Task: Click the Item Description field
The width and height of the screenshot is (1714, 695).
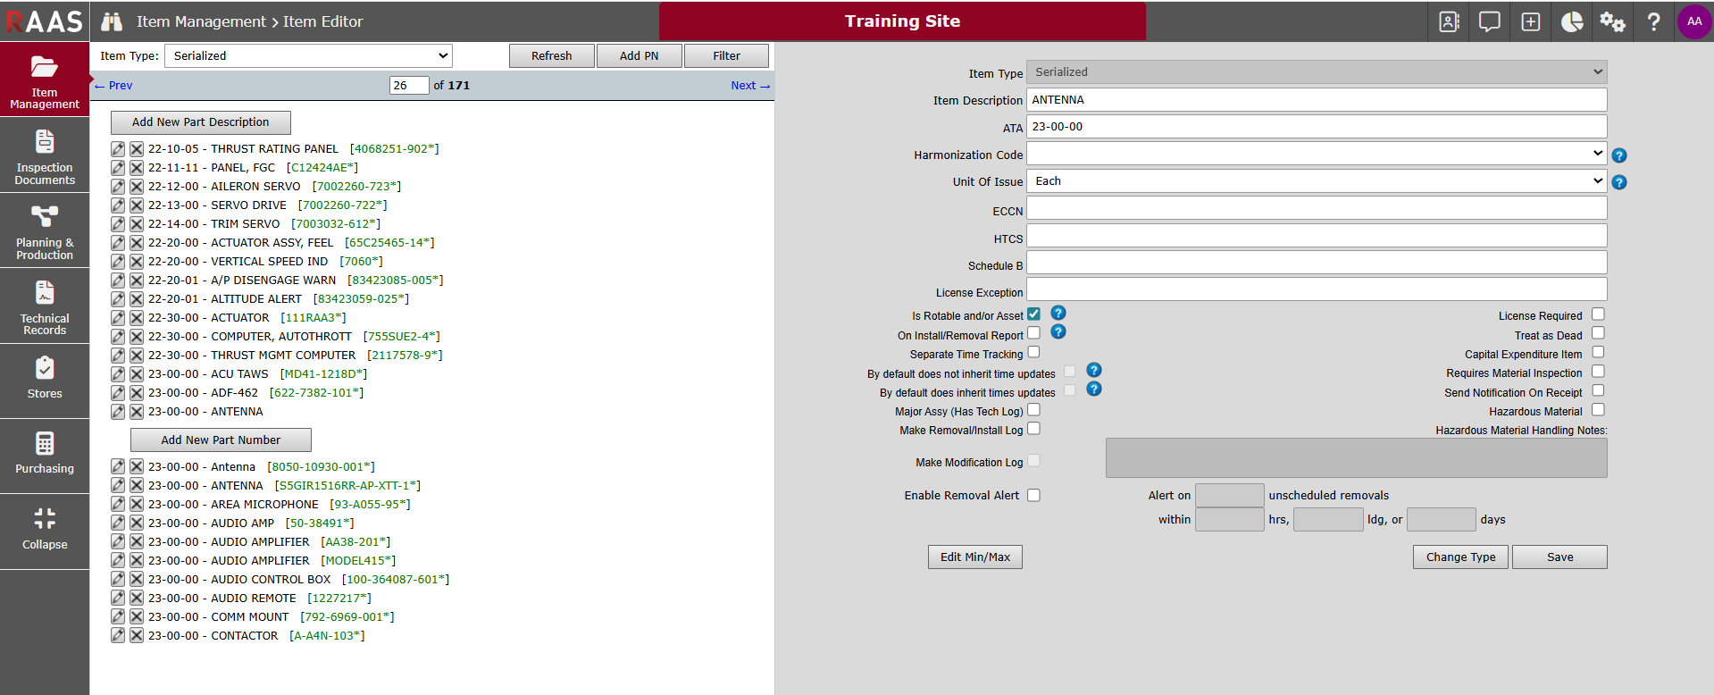Action: pos(1317,100)
